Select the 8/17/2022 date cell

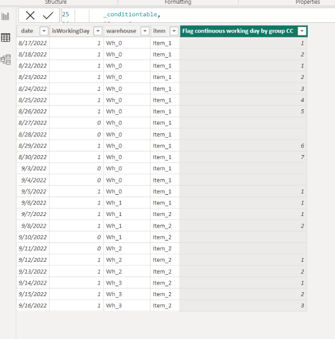pos(33,43)
